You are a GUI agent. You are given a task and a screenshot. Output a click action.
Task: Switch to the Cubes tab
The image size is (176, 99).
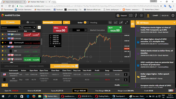[x=31, y=22]
